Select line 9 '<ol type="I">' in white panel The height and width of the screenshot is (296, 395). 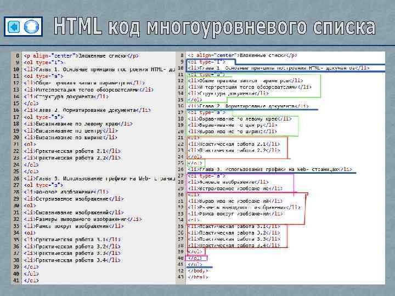tap(207, 61)
